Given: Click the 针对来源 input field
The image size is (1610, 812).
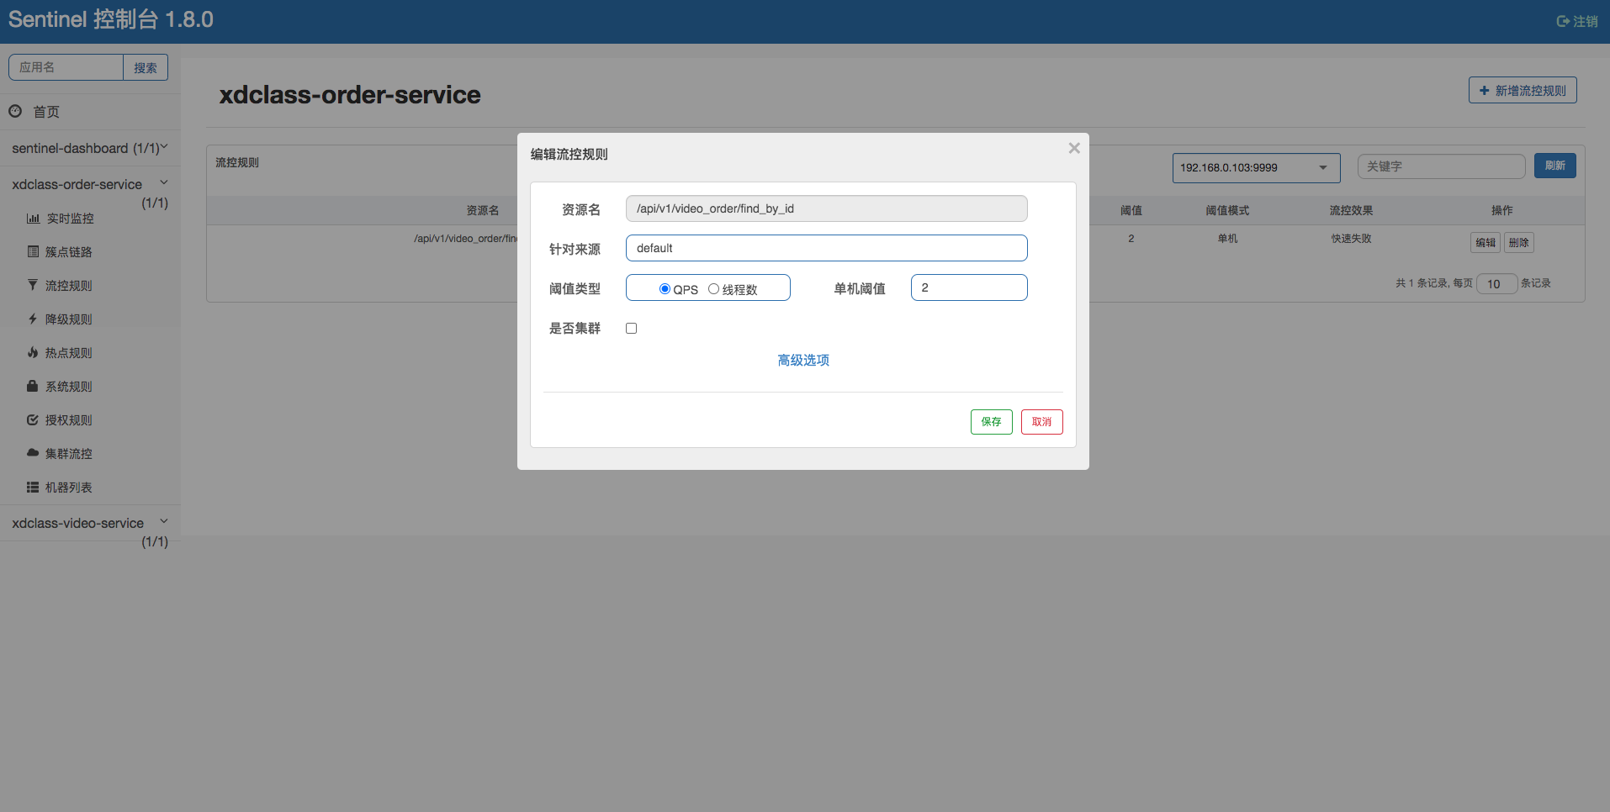Looking at the screenshot, I should 826,248.
